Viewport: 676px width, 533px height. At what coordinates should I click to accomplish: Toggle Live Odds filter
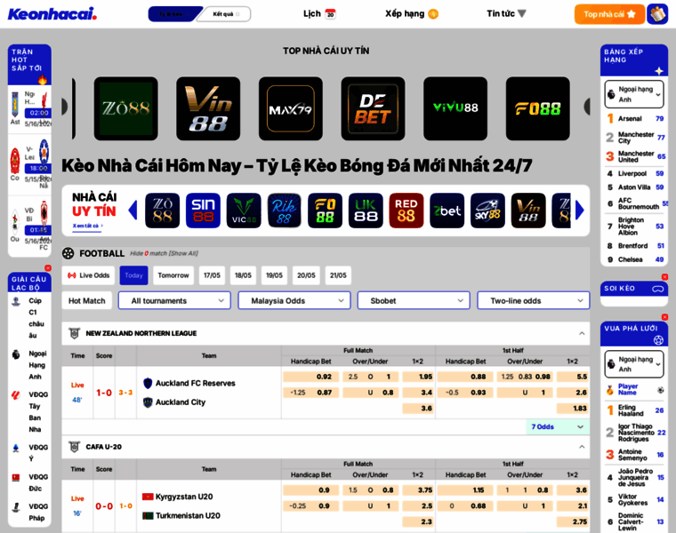tap(88, 275)
